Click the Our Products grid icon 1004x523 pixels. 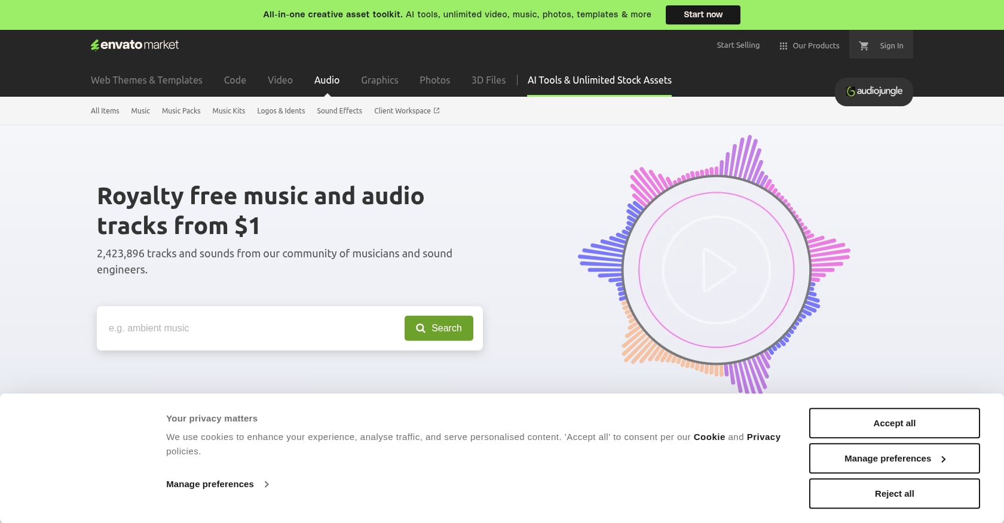coord(783,46)
